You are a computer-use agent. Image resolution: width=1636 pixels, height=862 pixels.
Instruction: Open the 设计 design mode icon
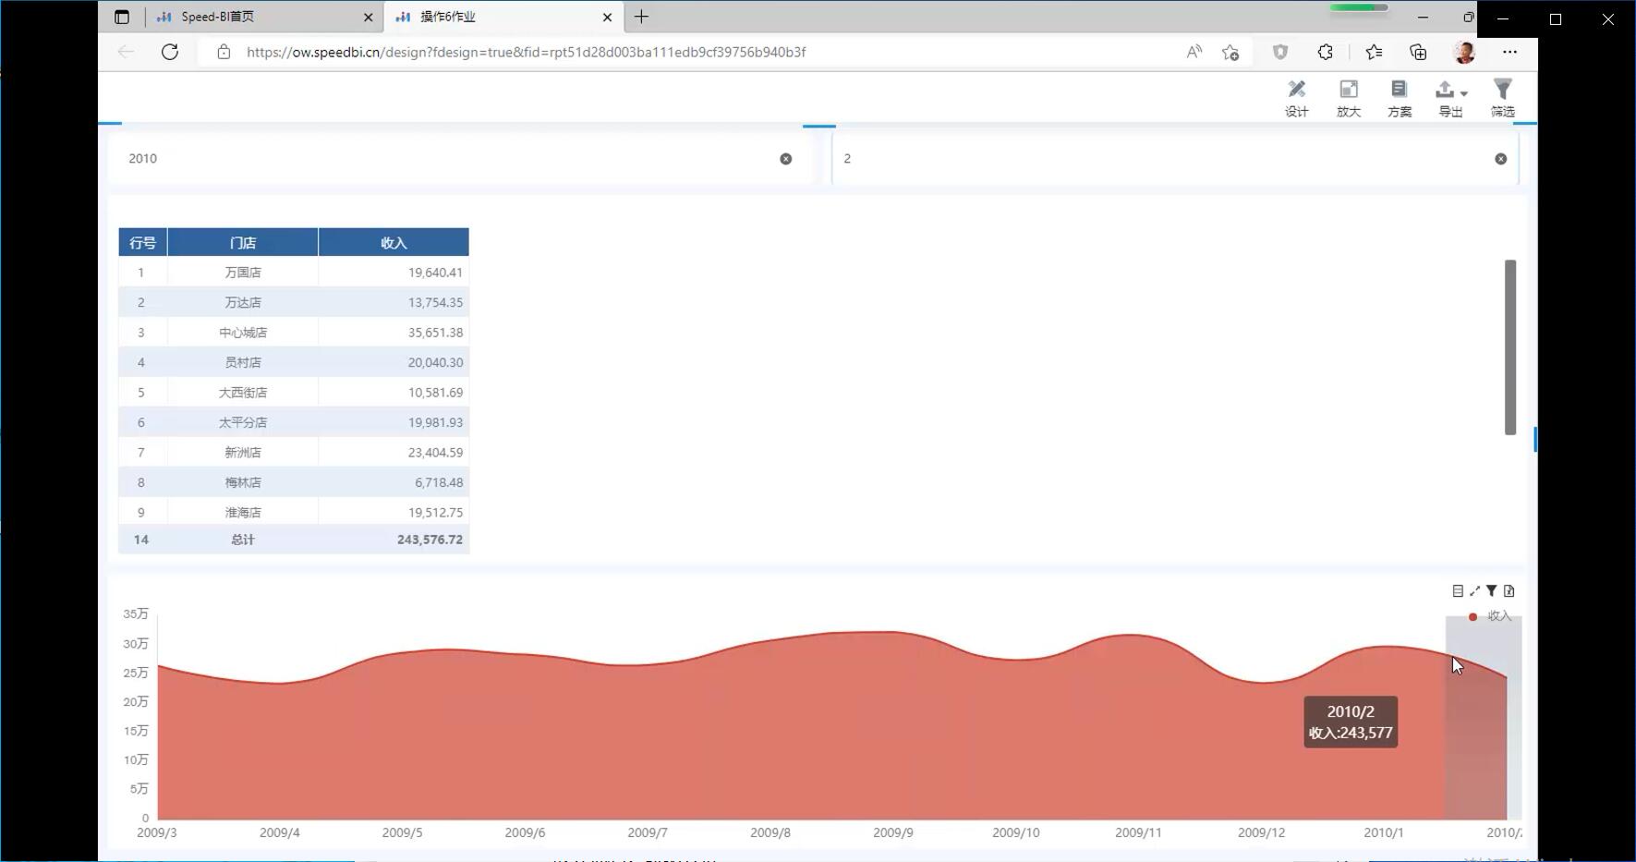tap(1296, 98)
